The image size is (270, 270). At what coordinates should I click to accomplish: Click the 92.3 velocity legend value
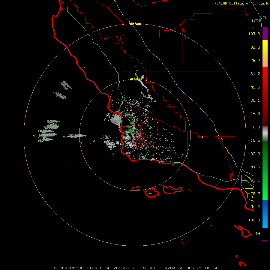coord(255,47)
